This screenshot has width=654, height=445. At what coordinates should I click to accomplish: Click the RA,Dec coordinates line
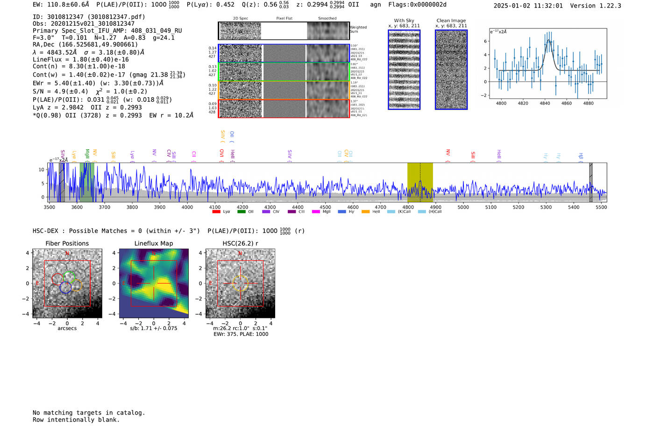tap(85, 45)
